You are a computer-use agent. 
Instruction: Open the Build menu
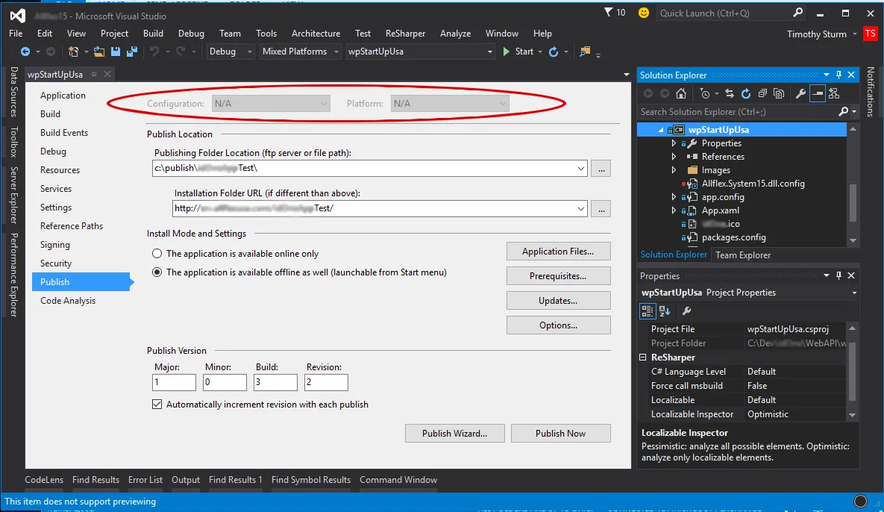pyautogui.click(x=153, y=34)
